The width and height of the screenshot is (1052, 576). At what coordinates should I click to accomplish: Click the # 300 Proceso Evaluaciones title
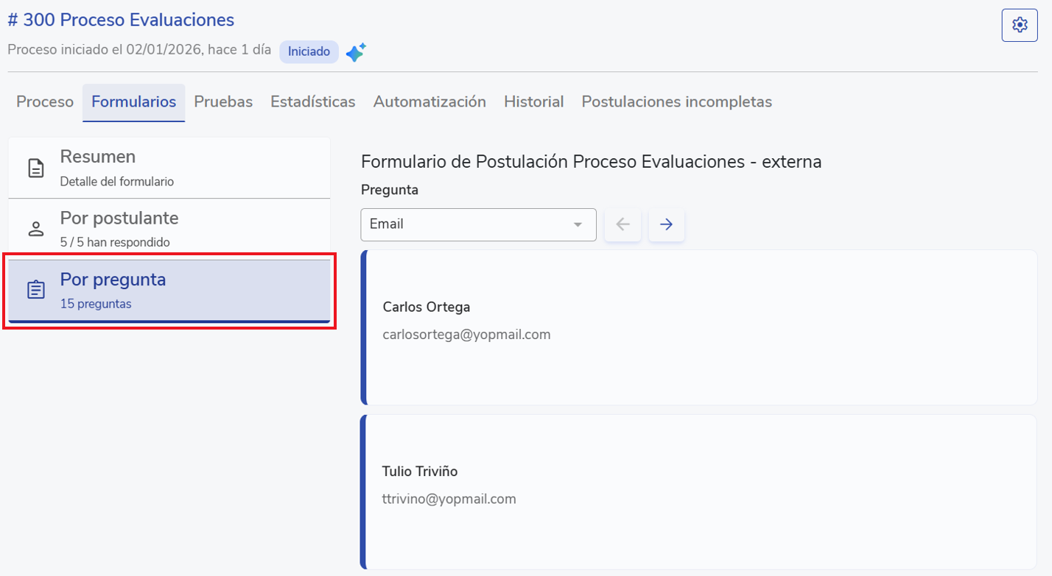coord(121,20)
